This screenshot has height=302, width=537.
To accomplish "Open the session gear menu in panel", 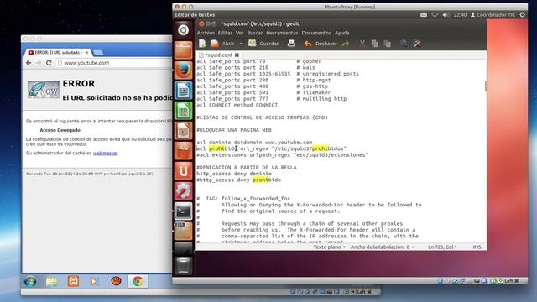I will point(522,15).
